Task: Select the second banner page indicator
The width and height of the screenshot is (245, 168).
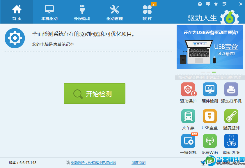Action: (208, 72)
